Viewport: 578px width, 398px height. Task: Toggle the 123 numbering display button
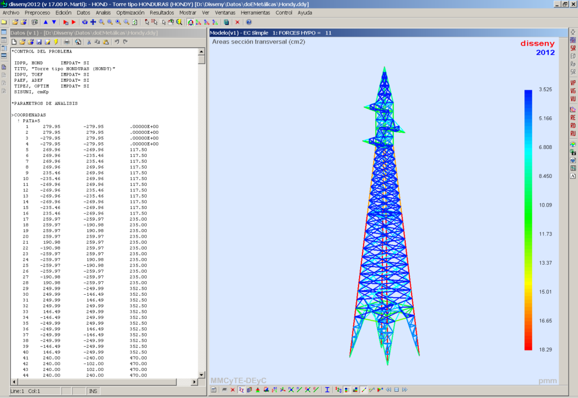(338, 390)
